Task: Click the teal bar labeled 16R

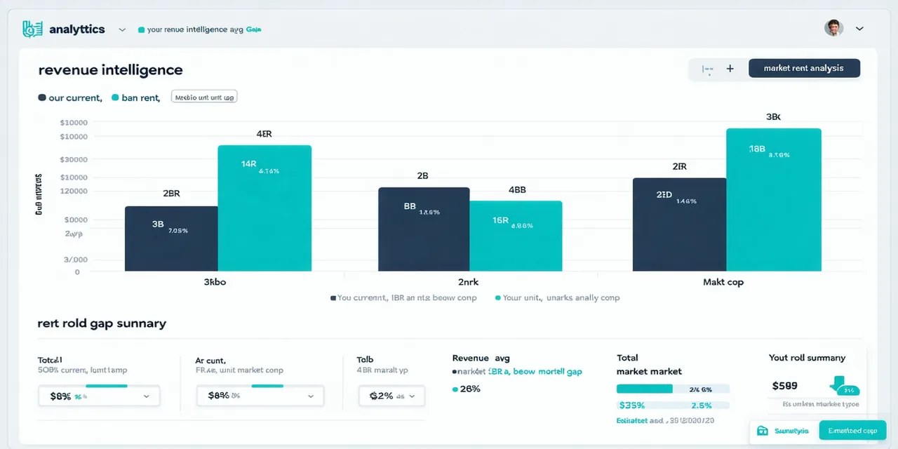Action: pos(516,236)
